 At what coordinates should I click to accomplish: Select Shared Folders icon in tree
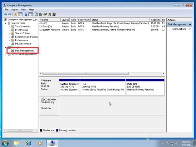[x=13, y=33]
